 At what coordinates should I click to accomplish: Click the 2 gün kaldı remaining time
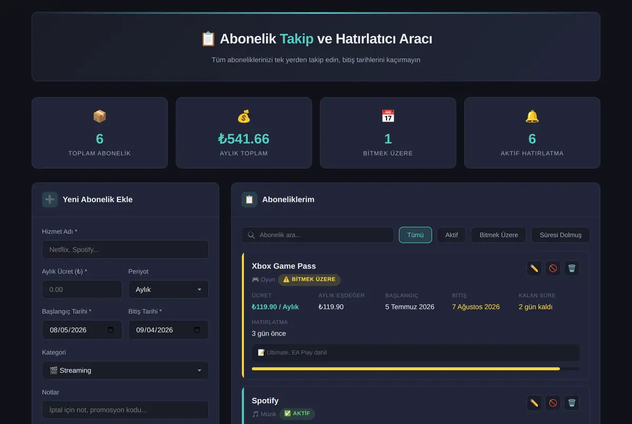coord(536,307)
